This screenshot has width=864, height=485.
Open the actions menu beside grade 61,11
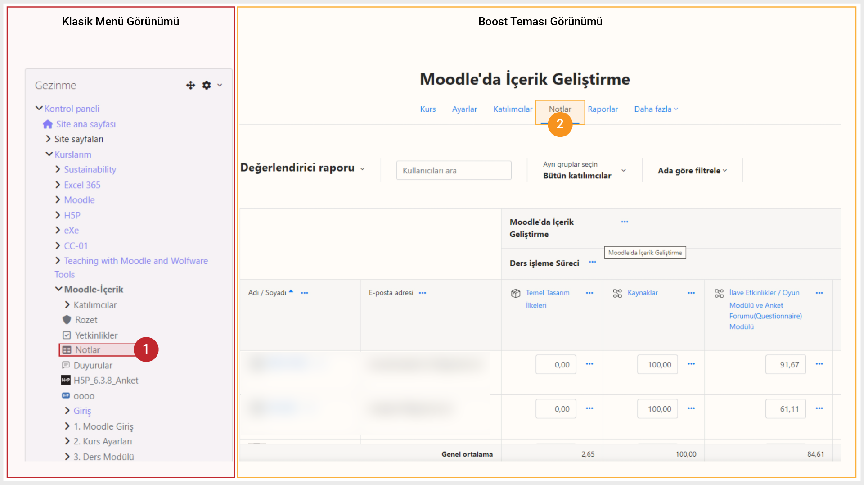click(x=819, y=408)
